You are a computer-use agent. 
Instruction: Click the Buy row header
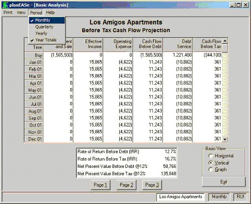point(34,55)
